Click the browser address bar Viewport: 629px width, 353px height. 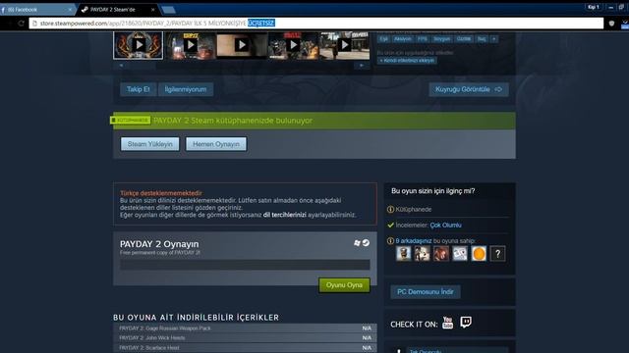pyautogui.click(x=316, y=24)
